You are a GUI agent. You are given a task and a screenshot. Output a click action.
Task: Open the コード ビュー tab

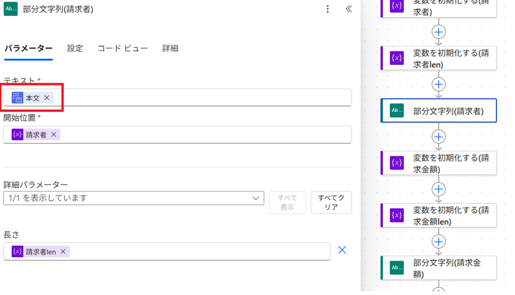[122, 48]
